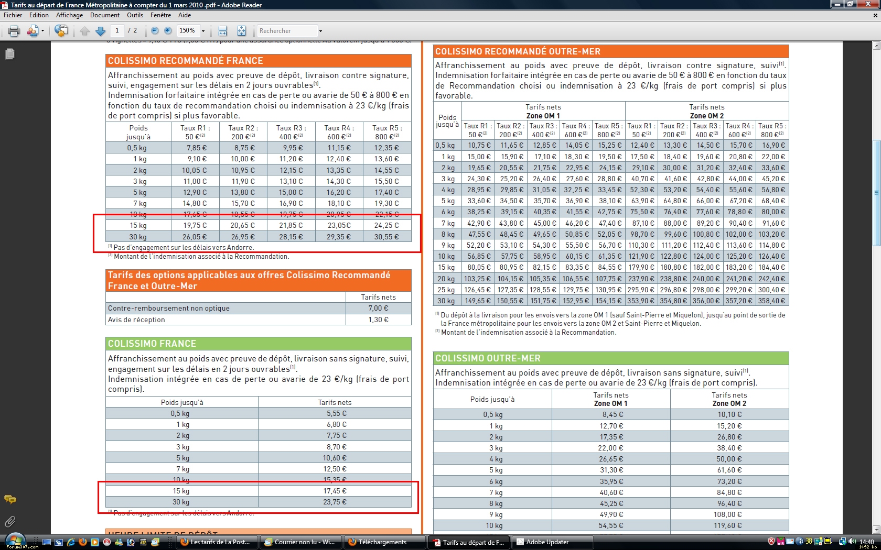This screenshot has height=550, width=881.
Task: Switch to 'Courrier non lu' taskbar window
Action: 301,542
